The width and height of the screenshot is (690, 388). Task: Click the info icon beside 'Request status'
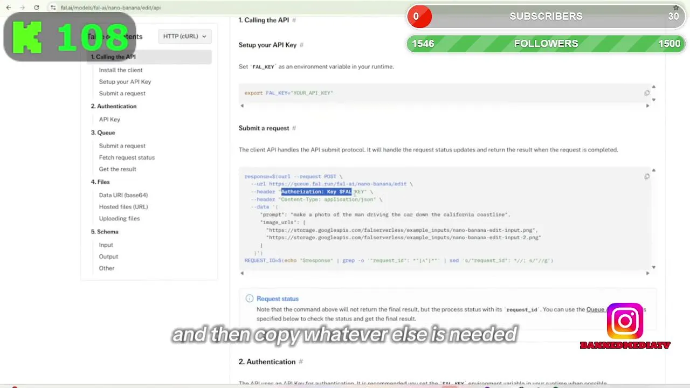[249, 299]
